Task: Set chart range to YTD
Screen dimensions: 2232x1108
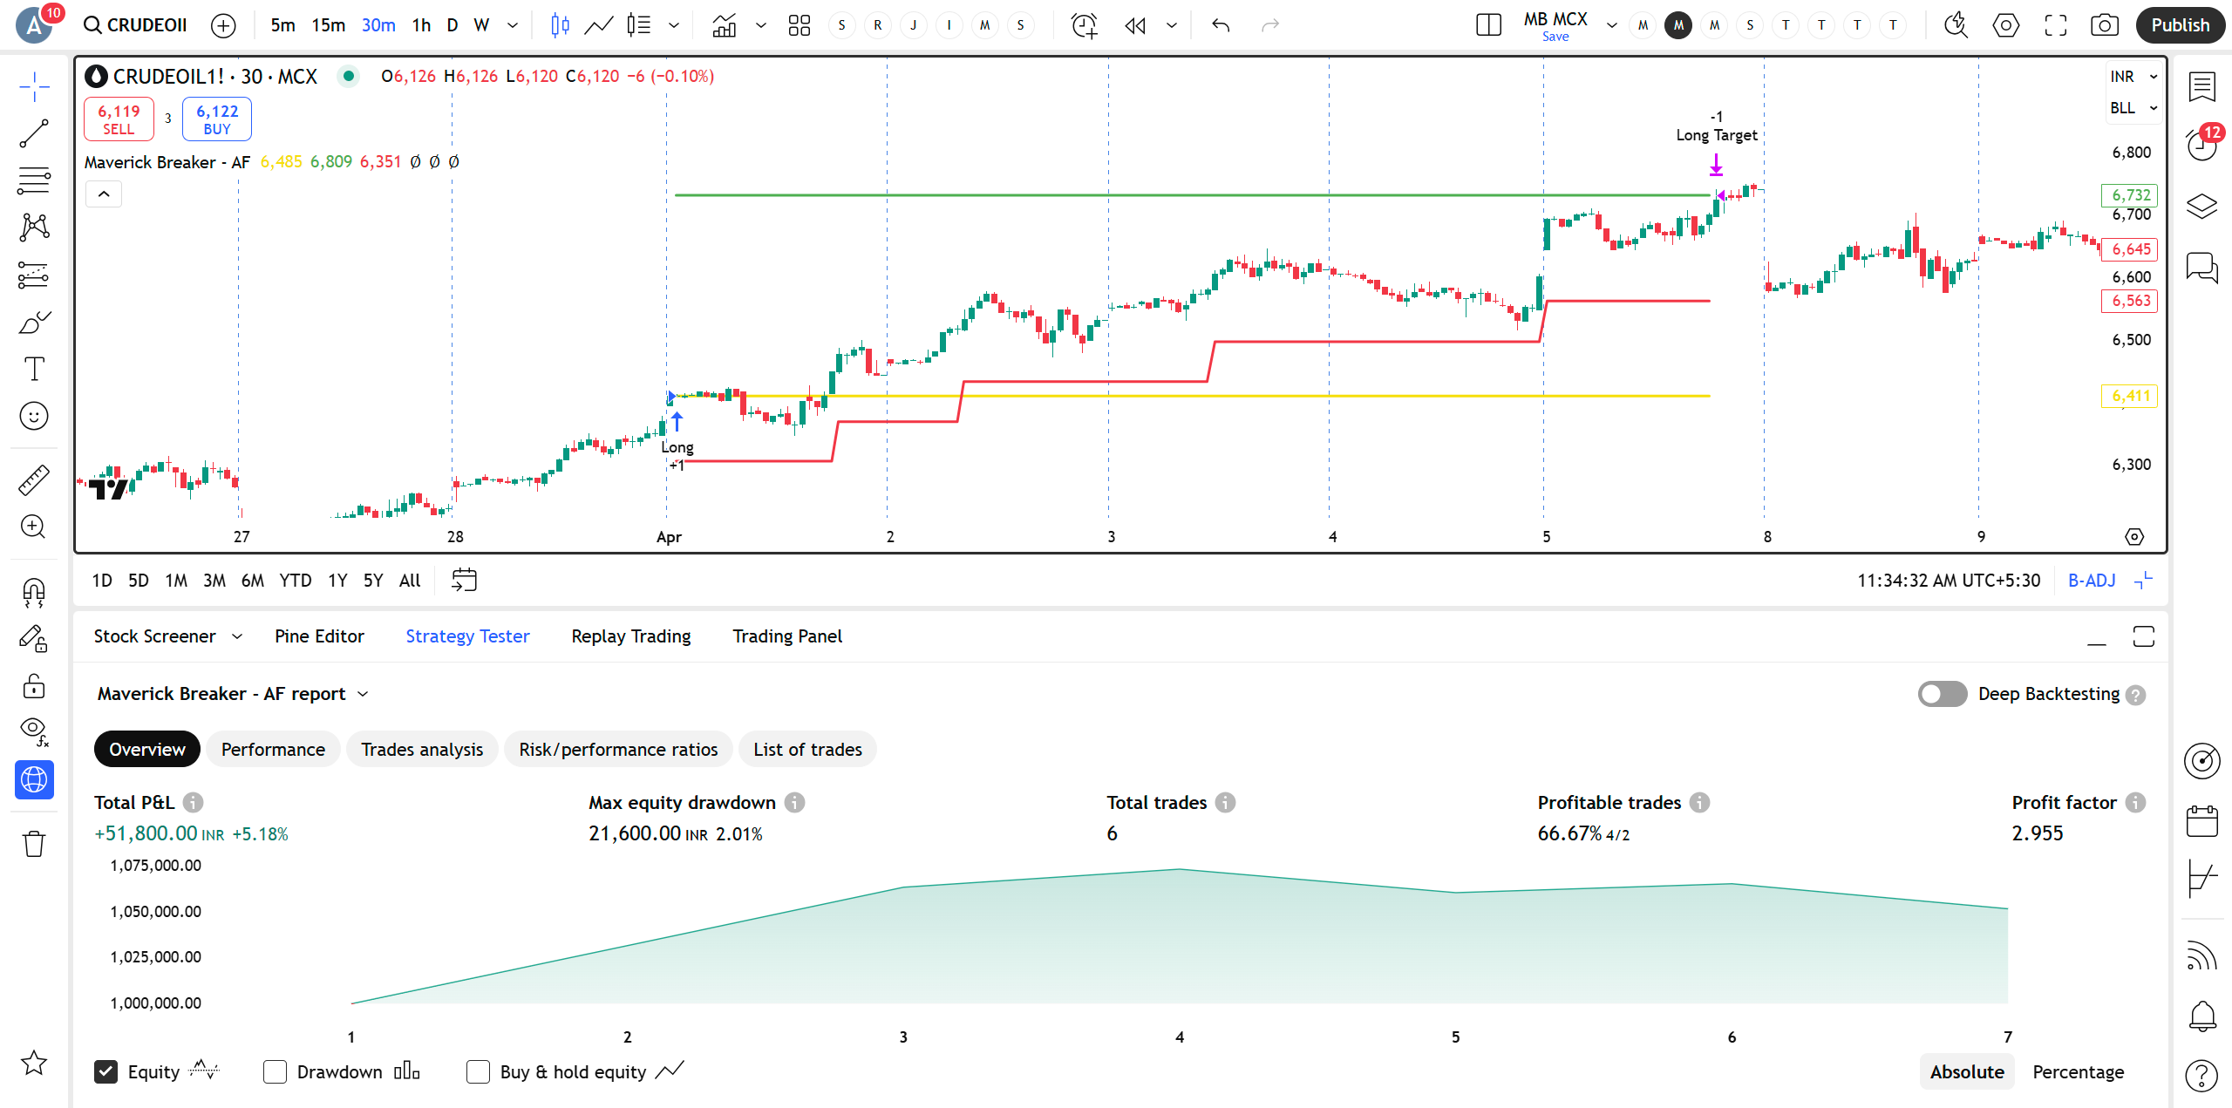Action: click(295, 581)
